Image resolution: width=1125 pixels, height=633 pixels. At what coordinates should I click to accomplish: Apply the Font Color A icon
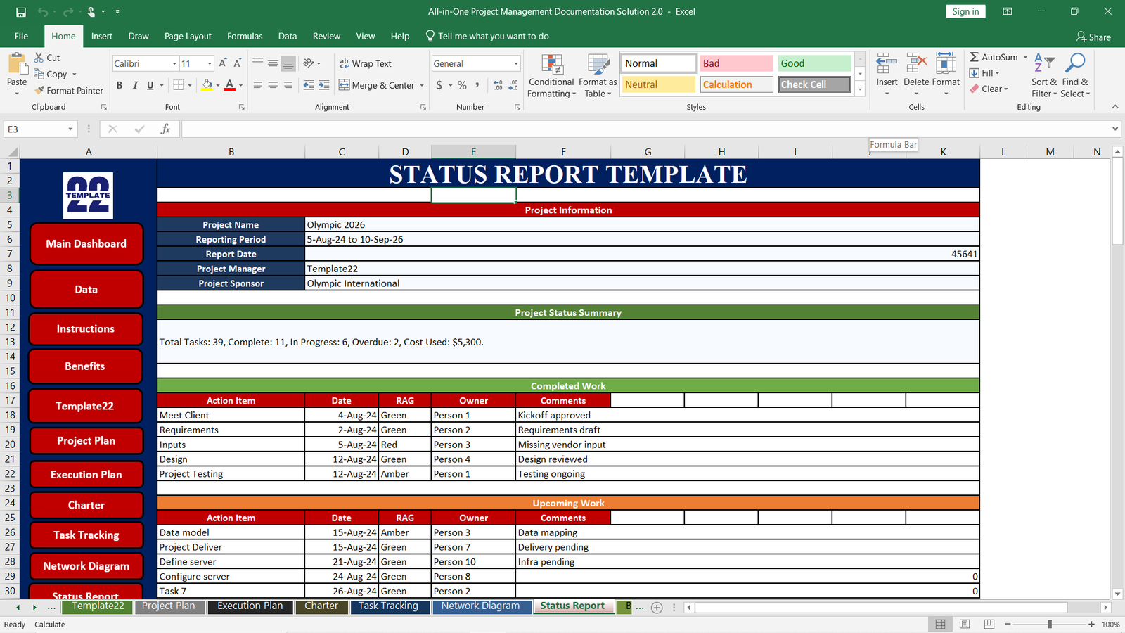click(x=230, y=85)
